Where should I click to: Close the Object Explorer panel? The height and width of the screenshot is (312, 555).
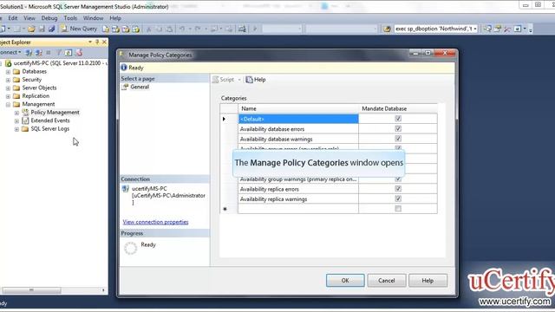click(x=104, y=42)
